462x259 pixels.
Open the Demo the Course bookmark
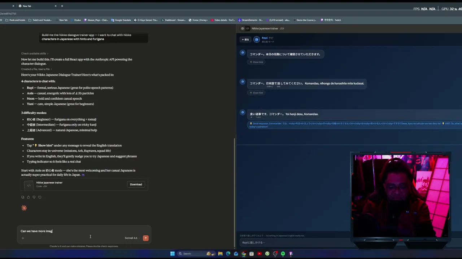tap(304, 20)
